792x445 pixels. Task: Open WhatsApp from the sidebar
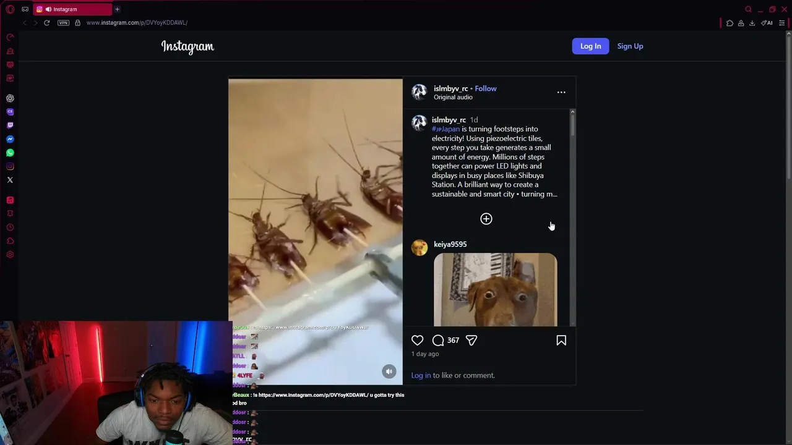point(10,153)
